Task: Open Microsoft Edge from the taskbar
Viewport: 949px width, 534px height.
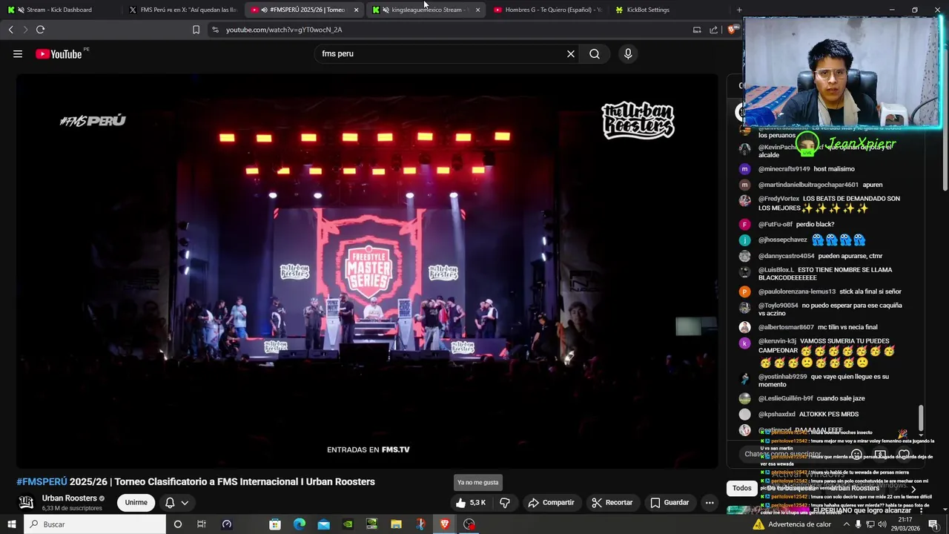Action: pyautogui.click(x=300, y=524)
